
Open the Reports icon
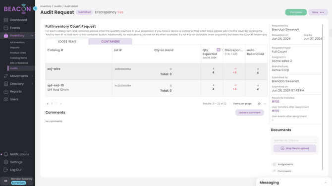(x=6, y=92)
